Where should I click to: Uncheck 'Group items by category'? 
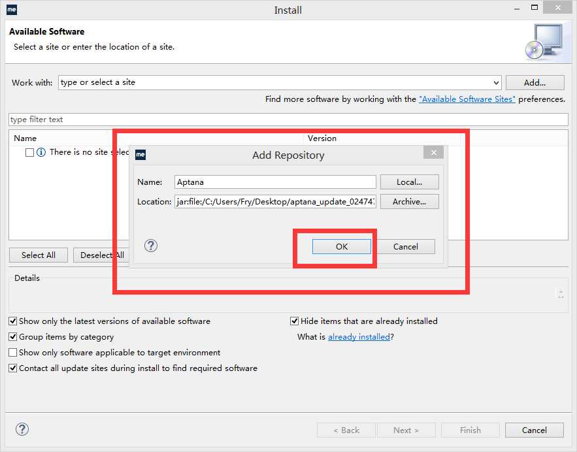(x=13, y=337)
